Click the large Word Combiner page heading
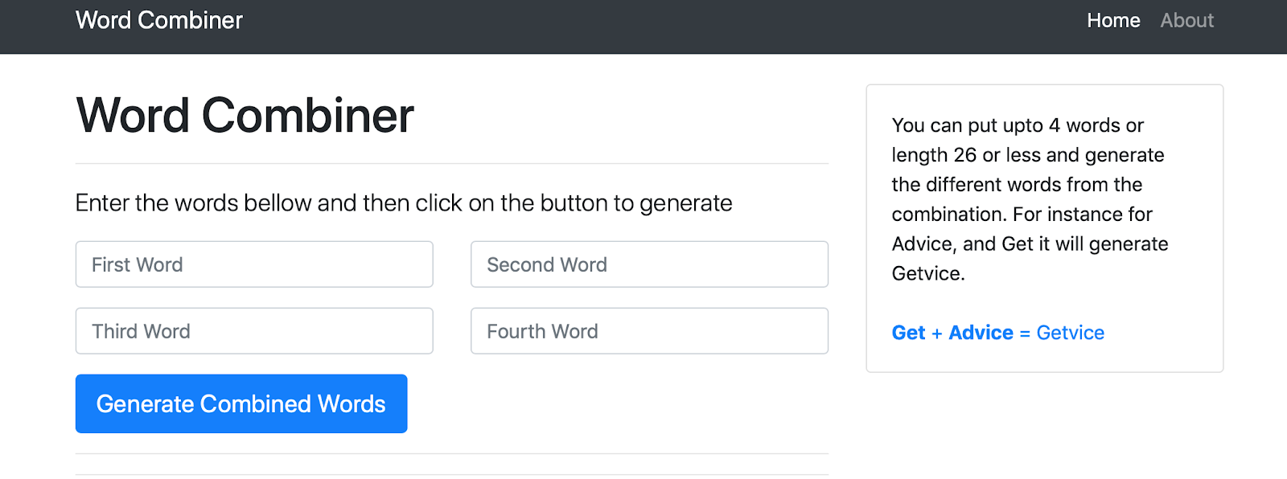 [245, 116]
